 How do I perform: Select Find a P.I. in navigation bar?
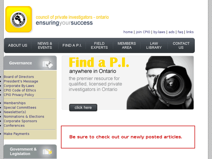[x=72, y=46]
